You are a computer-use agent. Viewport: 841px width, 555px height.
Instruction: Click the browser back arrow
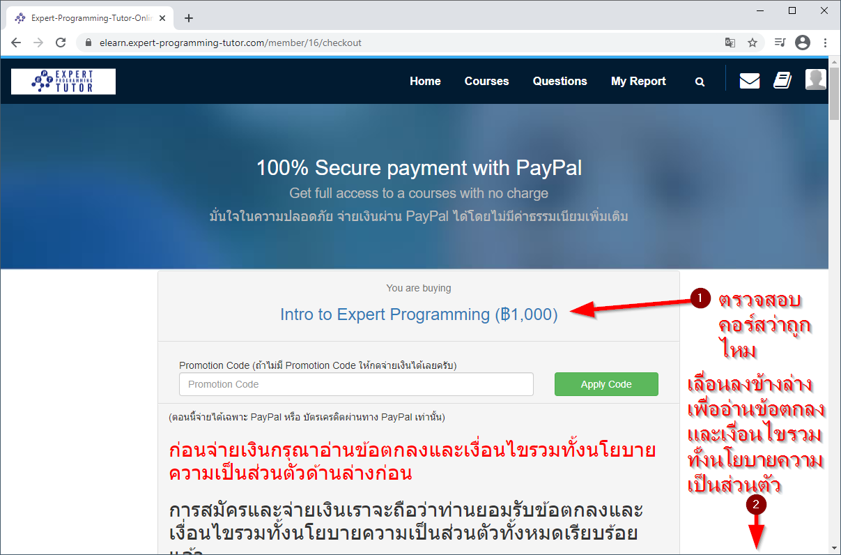click(x=16, y=43)
